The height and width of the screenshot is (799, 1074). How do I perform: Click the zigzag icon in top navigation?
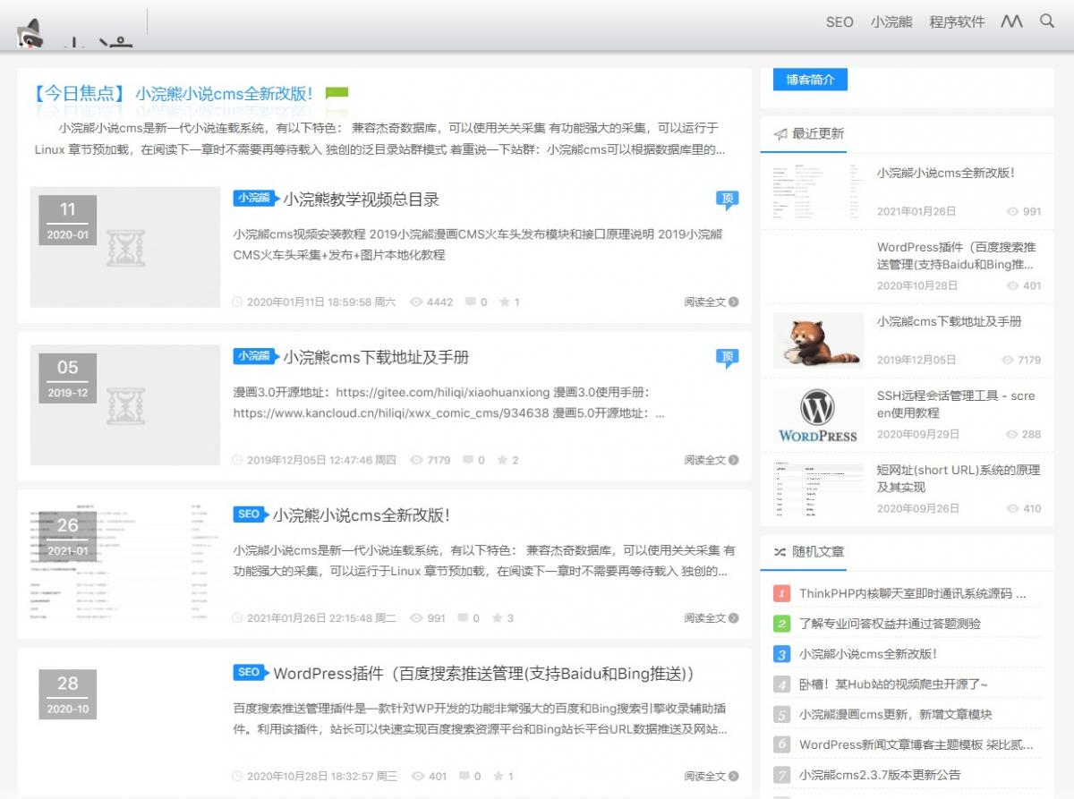point(1011,21)
